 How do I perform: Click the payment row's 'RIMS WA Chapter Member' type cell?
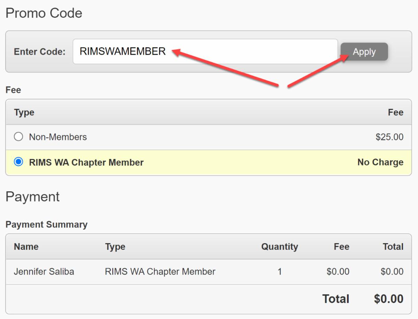coord(160,272)
